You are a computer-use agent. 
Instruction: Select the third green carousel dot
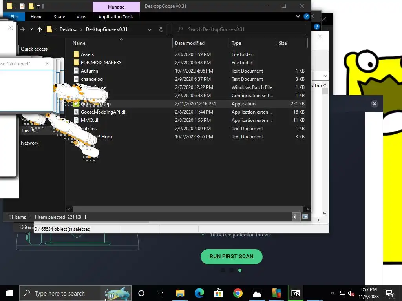(x=240, y=270)
